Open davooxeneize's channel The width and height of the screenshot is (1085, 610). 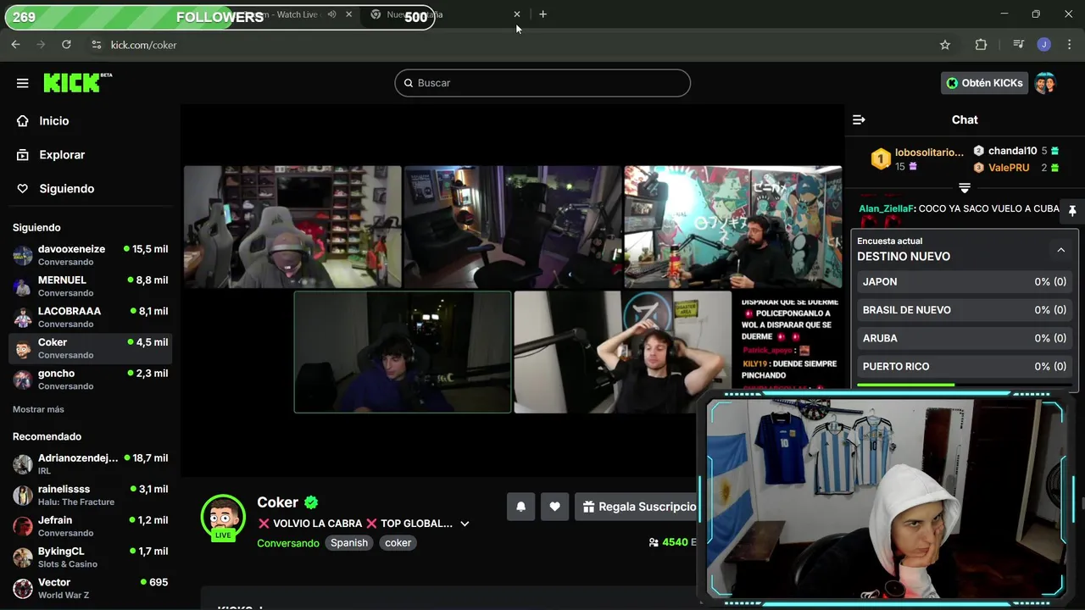point(90,255)
